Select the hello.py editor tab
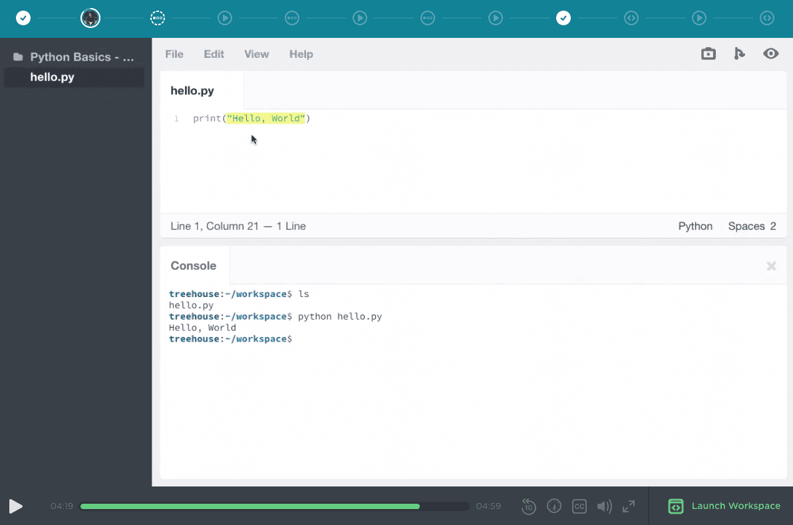Screen dimensions: 793x525 point(192,91)
